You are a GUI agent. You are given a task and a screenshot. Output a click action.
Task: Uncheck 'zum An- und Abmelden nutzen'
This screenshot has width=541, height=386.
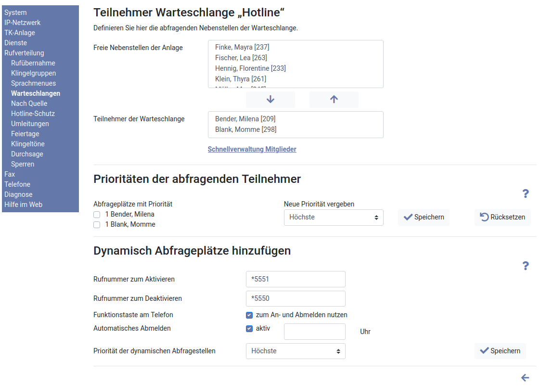(249, 315)
